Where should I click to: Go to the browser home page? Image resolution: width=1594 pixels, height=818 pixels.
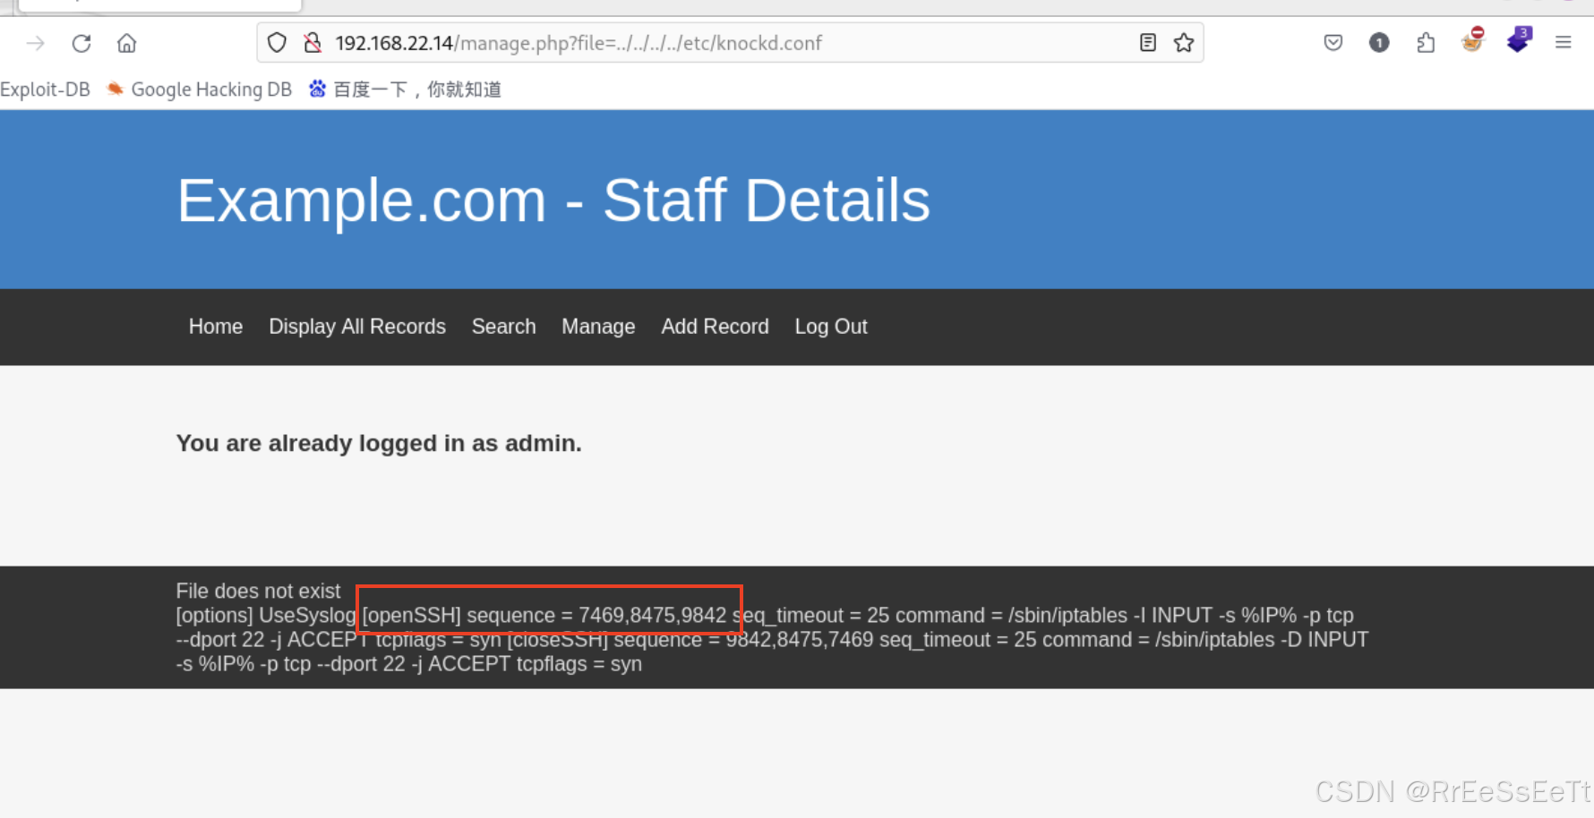coord(127,43)
